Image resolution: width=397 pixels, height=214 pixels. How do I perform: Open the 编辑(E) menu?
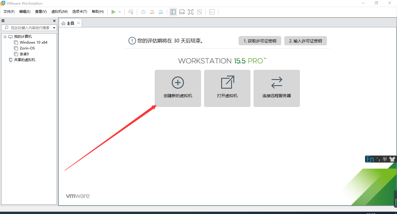tap(25, 12)
